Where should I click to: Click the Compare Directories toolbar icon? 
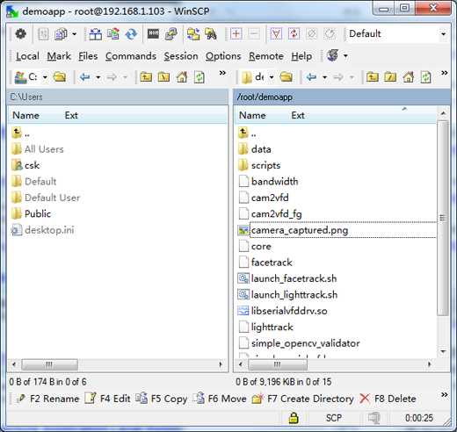pos(95,34)
